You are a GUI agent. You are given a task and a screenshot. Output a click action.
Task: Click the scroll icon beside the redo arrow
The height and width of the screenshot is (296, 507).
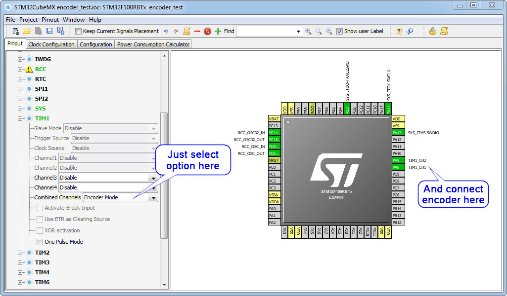(x=186, y=31)
